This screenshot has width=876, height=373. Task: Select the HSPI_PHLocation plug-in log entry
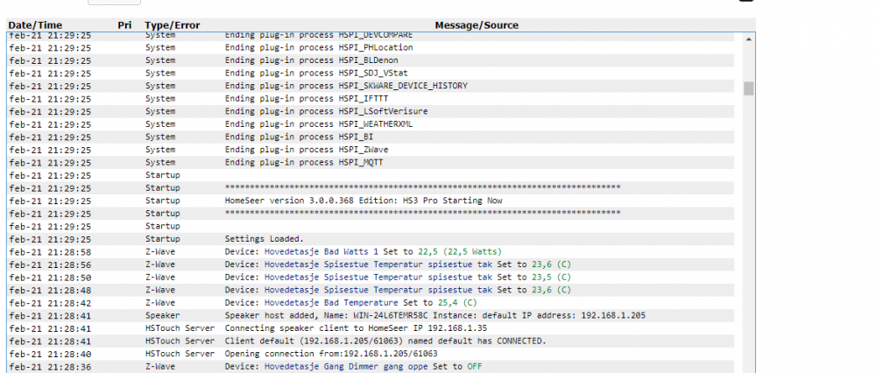pos(319,47)
